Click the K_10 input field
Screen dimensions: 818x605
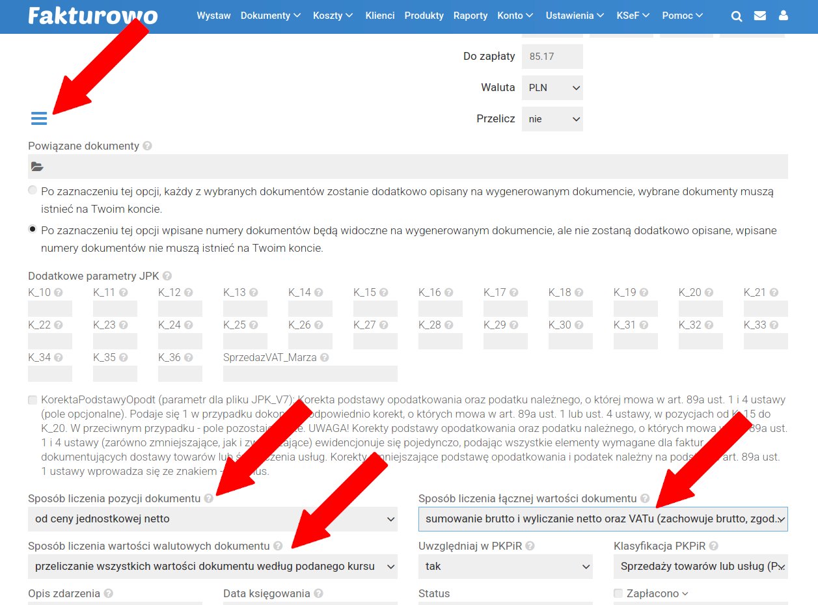click(50, 308)
